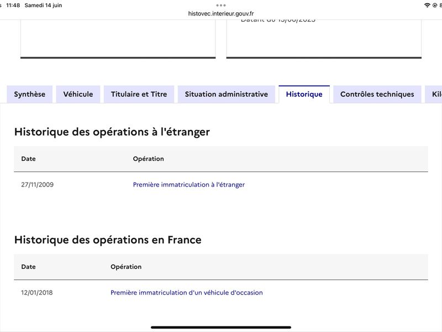Click Date header in étranger table
Screen dimensions: 442x332
pyautogui.click(x=29, y=159)
